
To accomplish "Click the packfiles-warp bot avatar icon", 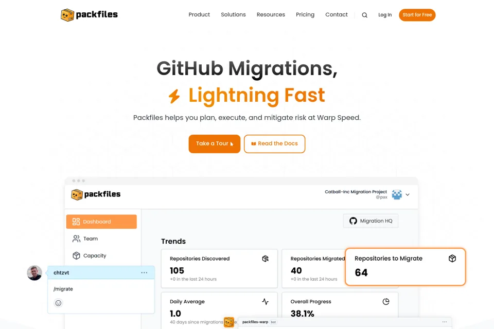I will 229,322.
